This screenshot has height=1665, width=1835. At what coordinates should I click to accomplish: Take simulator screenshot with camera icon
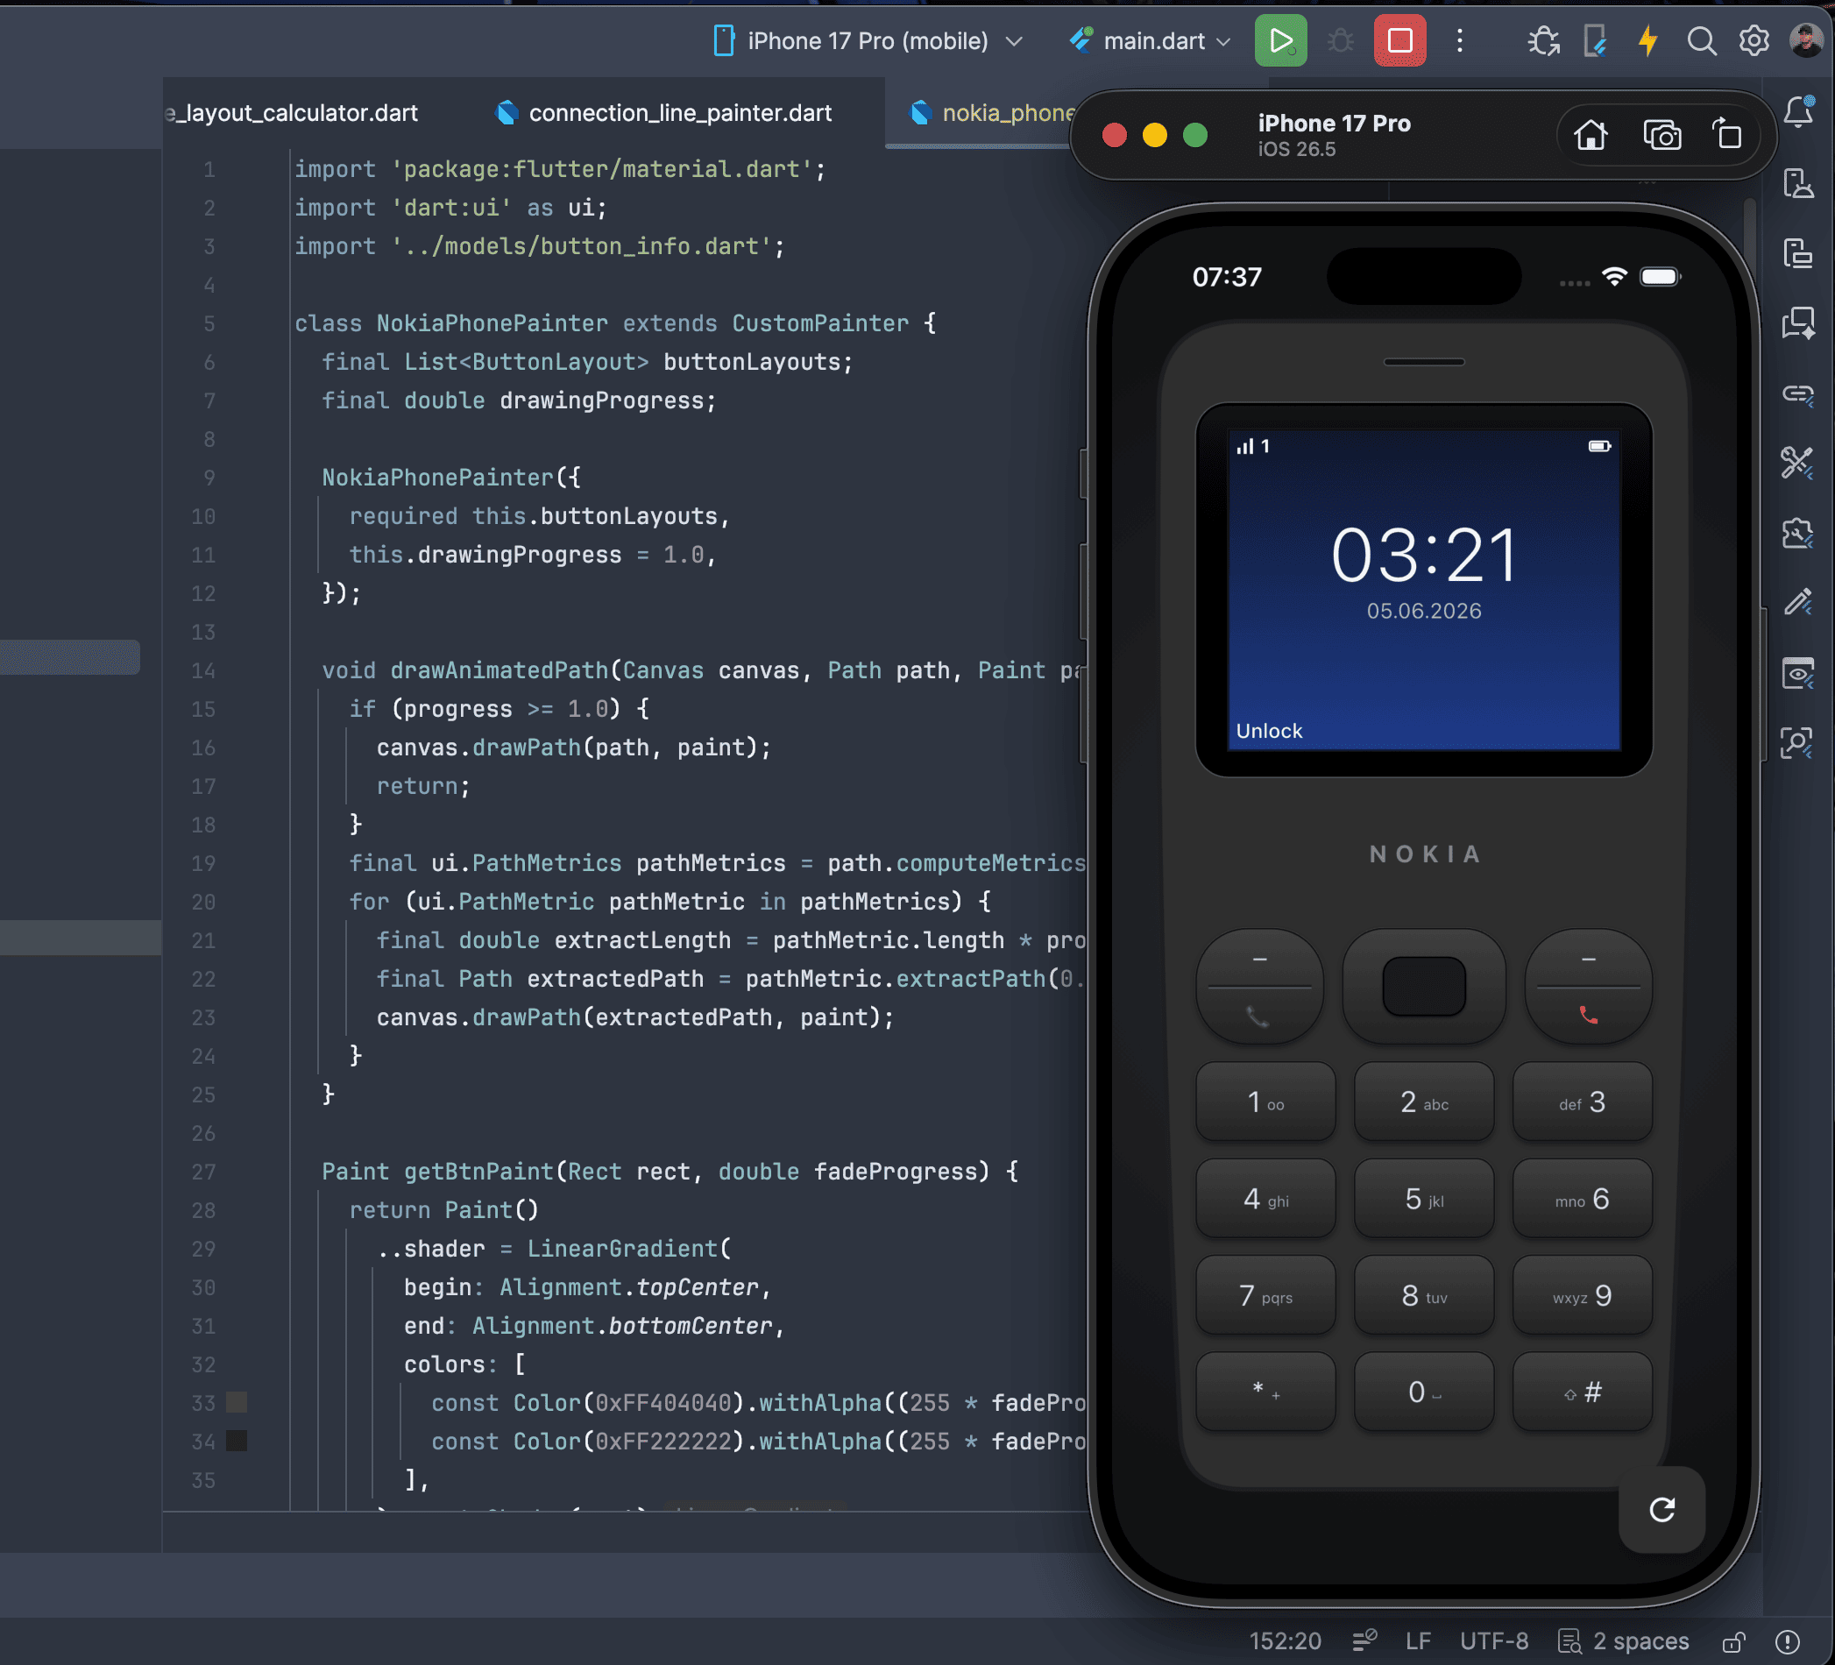click(1662, 135)
